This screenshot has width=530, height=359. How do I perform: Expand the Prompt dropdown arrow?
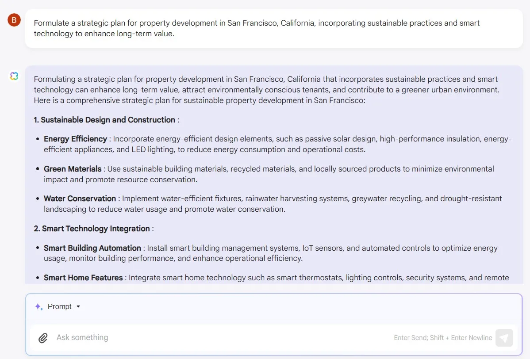78,306
